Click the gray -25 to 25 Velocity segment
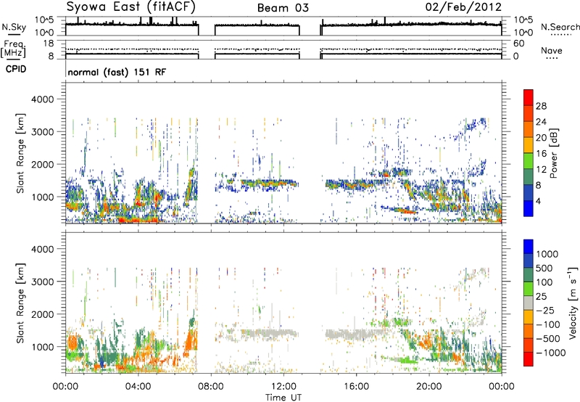580x402 pixels. click(529, 303)
